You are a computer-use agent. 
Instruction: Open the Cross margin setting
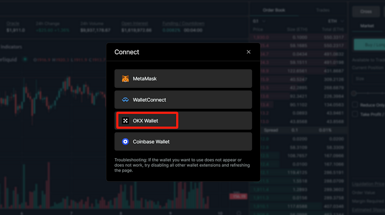366,11
